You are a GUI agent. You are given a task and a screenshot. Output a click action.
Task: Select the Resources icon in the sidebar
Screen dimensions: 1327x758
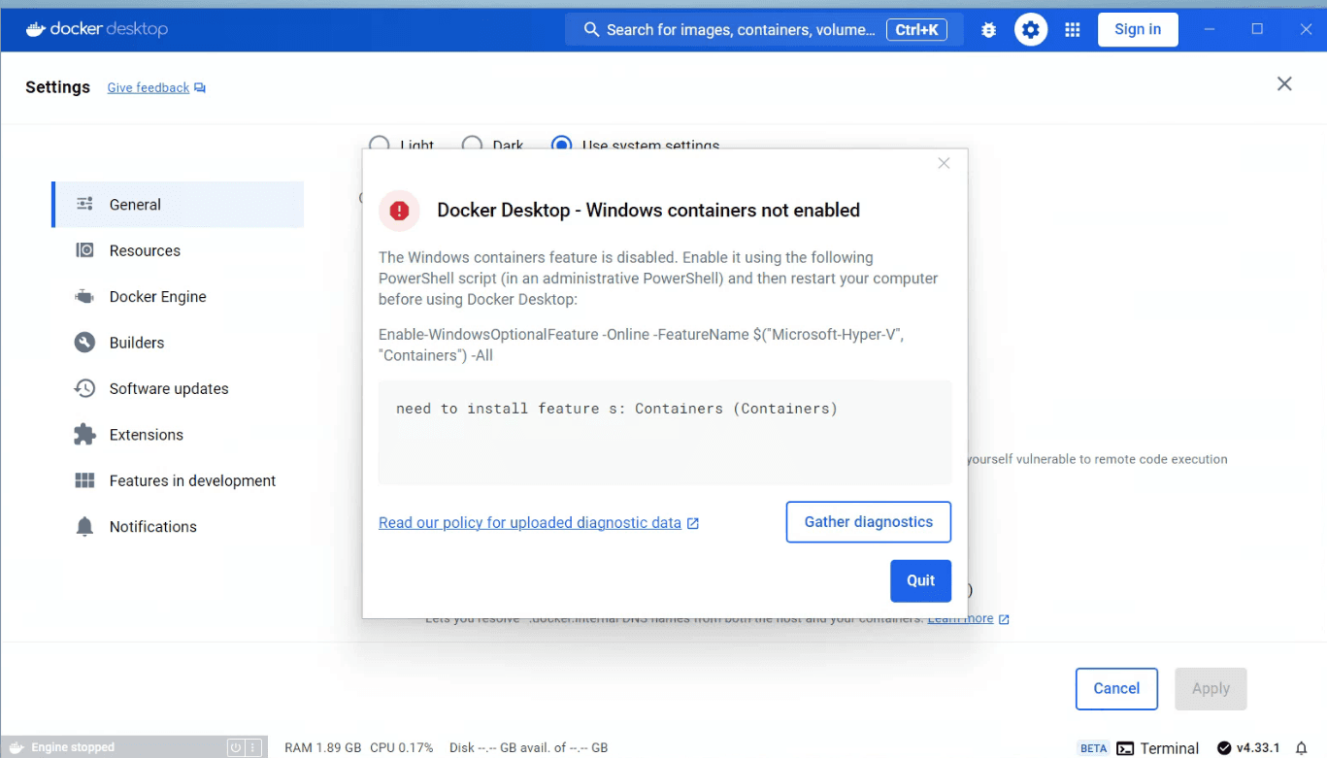click(85, 250)
